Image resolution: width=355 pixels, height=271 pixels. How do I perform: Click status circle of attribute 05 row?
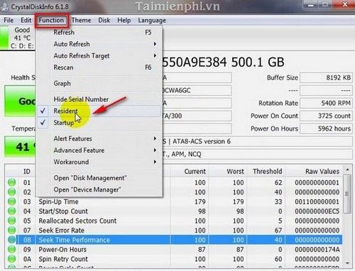coord(11,221)
